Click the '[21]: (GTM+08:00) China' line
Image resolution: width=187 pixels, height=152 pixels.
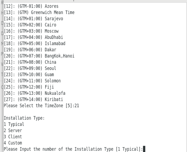click(x=30, y=62)
